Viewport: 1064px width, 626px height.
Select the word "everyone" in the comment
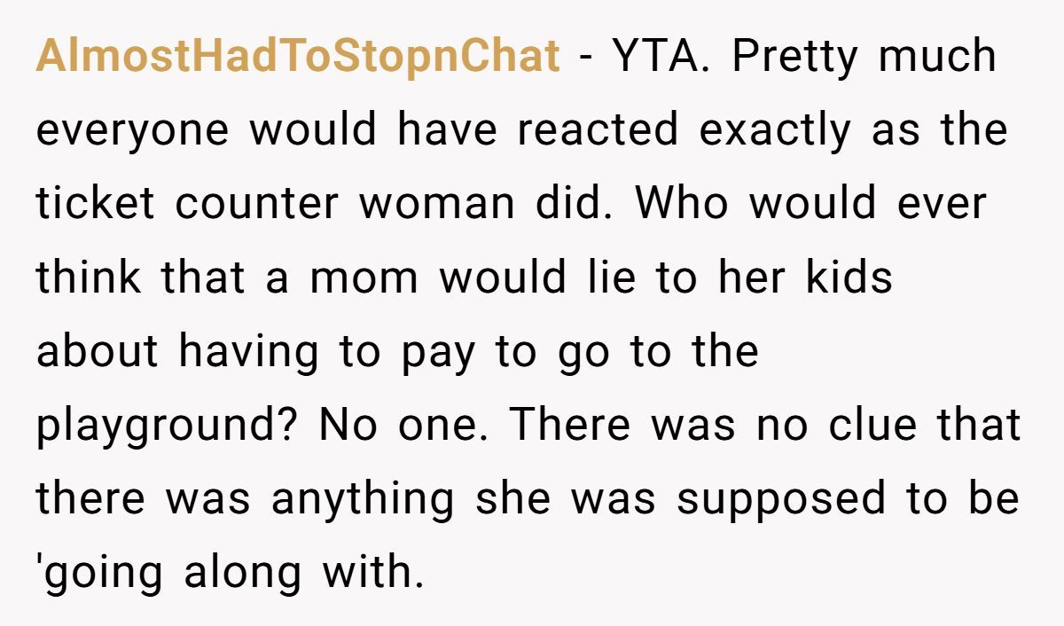click(132, 130)
